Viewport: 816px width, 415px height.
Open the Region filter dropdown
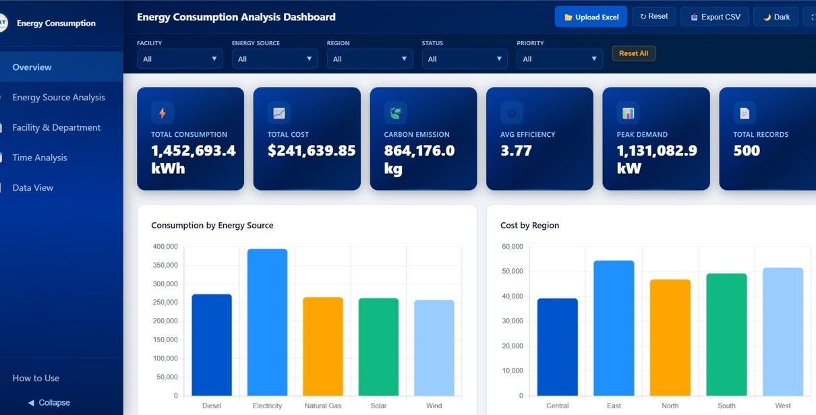370,59
